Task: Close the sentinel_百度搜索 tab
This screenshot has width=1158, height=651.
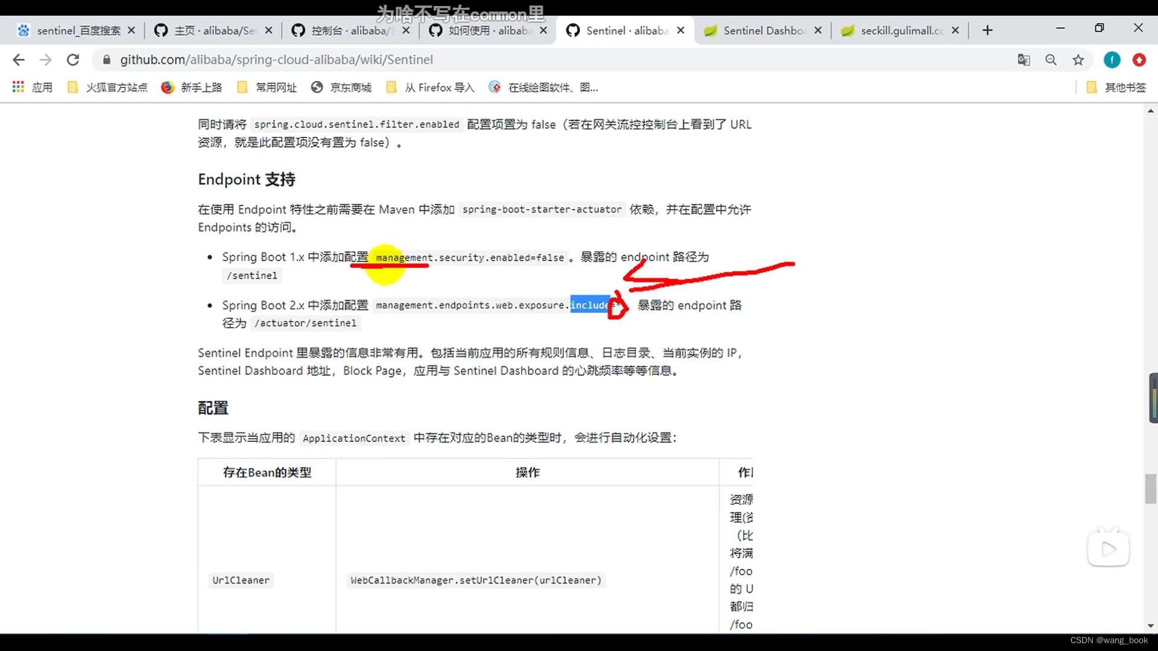Action: click(131, 30)
